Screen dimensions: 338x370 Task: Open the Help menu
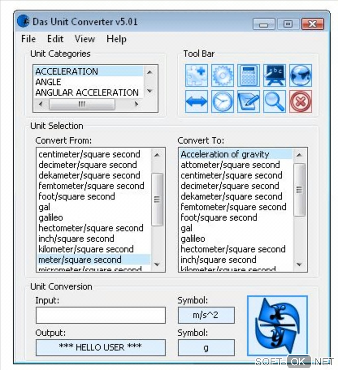(116, 39)
